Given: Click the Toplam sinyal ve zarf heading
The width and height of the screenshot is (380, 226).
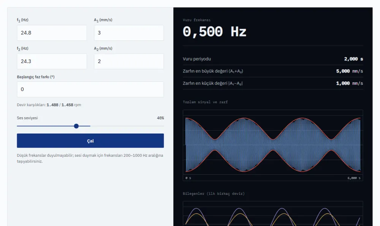Looking at the screenshot, I should tap(205, 102).
